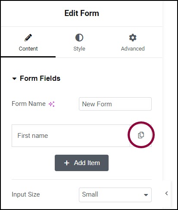Click the Edit Form panel title
Image resolution: width=178 pixels, height=210 pixels.
(81, 13)
